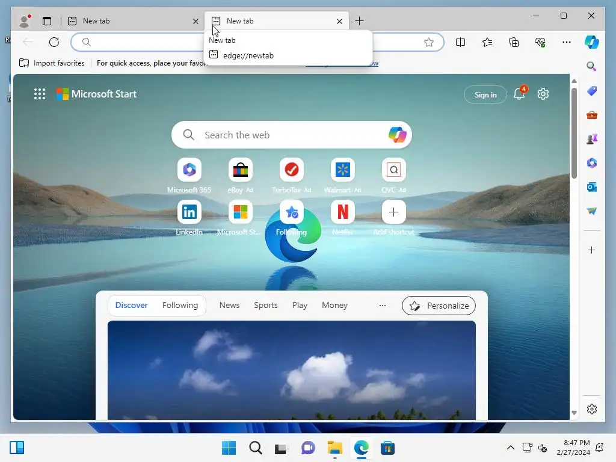Open File Explorer from taskbar
Screen dimensions: 616x462
coord(334,448)
